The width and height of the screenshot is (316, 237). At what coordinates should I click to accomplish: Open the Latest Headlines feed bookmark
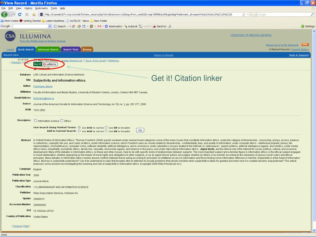(53, 21)
